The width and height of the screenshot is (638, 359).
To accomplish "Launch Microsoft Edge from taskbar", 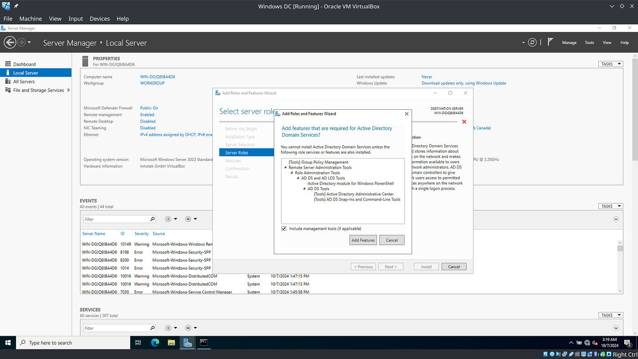I will (155, 343).
